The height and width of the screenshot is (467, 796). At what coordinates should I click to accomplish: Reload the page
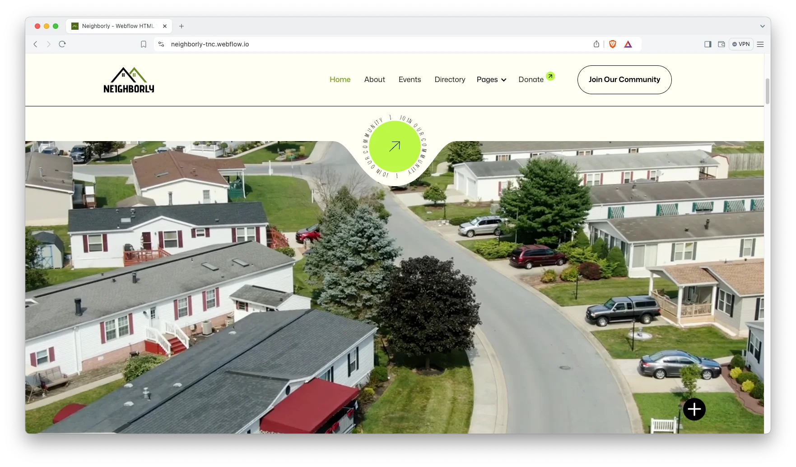click(62, 44)
